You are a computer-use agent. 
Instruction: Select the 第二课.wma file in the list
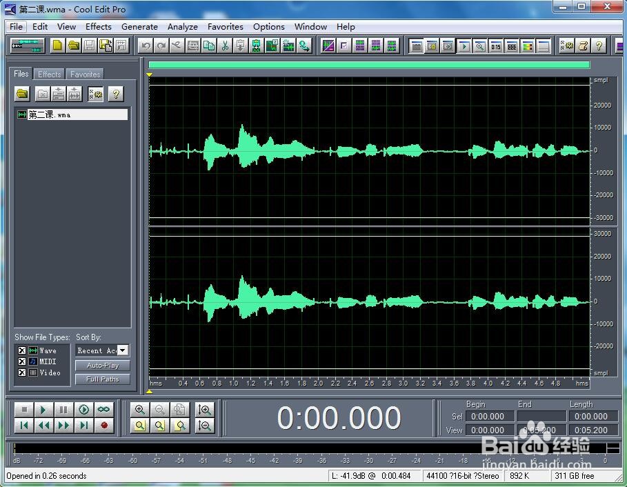72,115
